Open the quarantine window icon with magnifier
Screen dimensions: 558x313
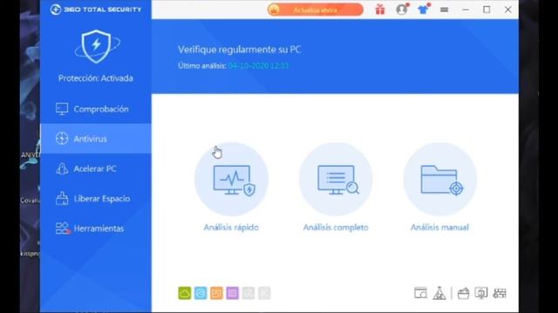[x=420, y=293]
